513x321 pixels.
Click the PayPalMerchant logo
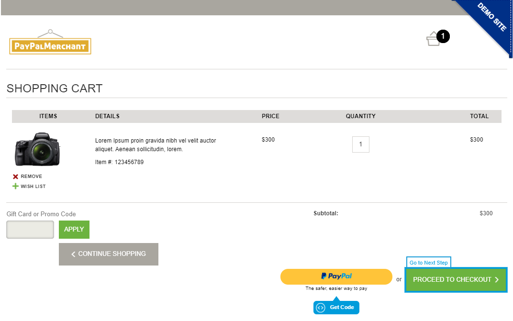50,42
